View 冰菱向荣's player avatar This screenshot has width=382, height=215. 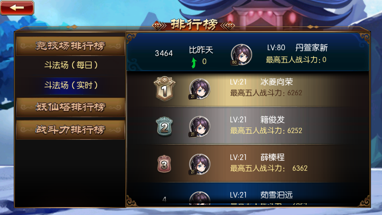coord(200,89)
